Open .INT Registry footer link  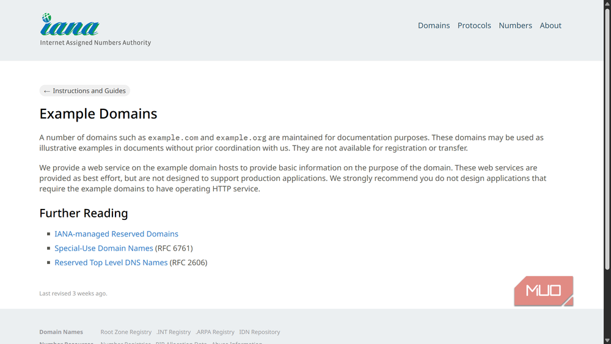click(174, 332)
